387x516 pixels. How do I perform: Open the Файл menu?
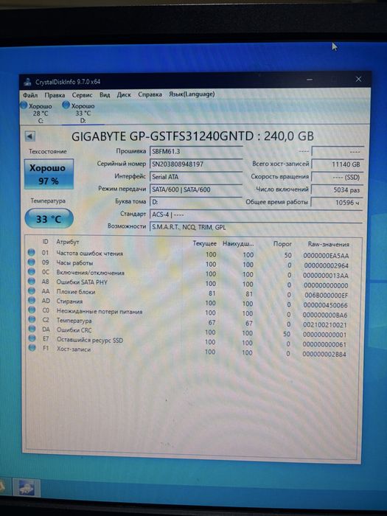pyautogui.click(x=30, y=95)
